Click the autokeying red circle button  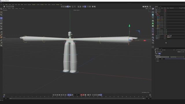[83, 95]
